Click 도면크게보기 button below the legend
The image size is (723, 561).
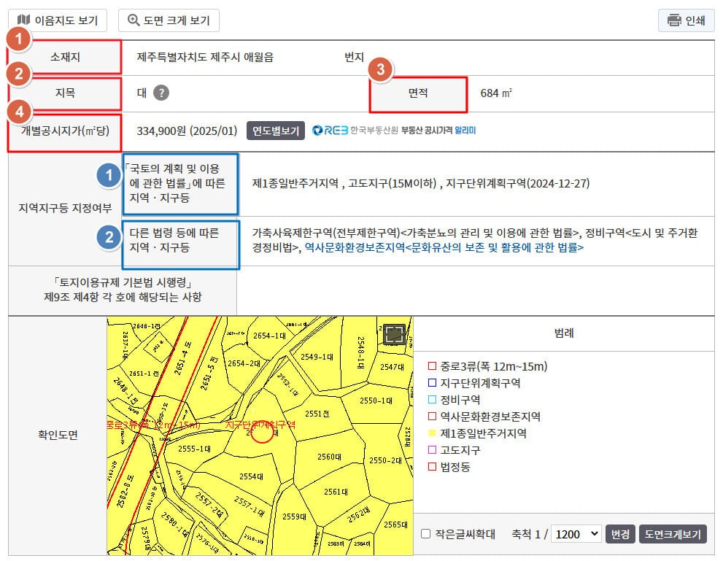click(673, 534)
